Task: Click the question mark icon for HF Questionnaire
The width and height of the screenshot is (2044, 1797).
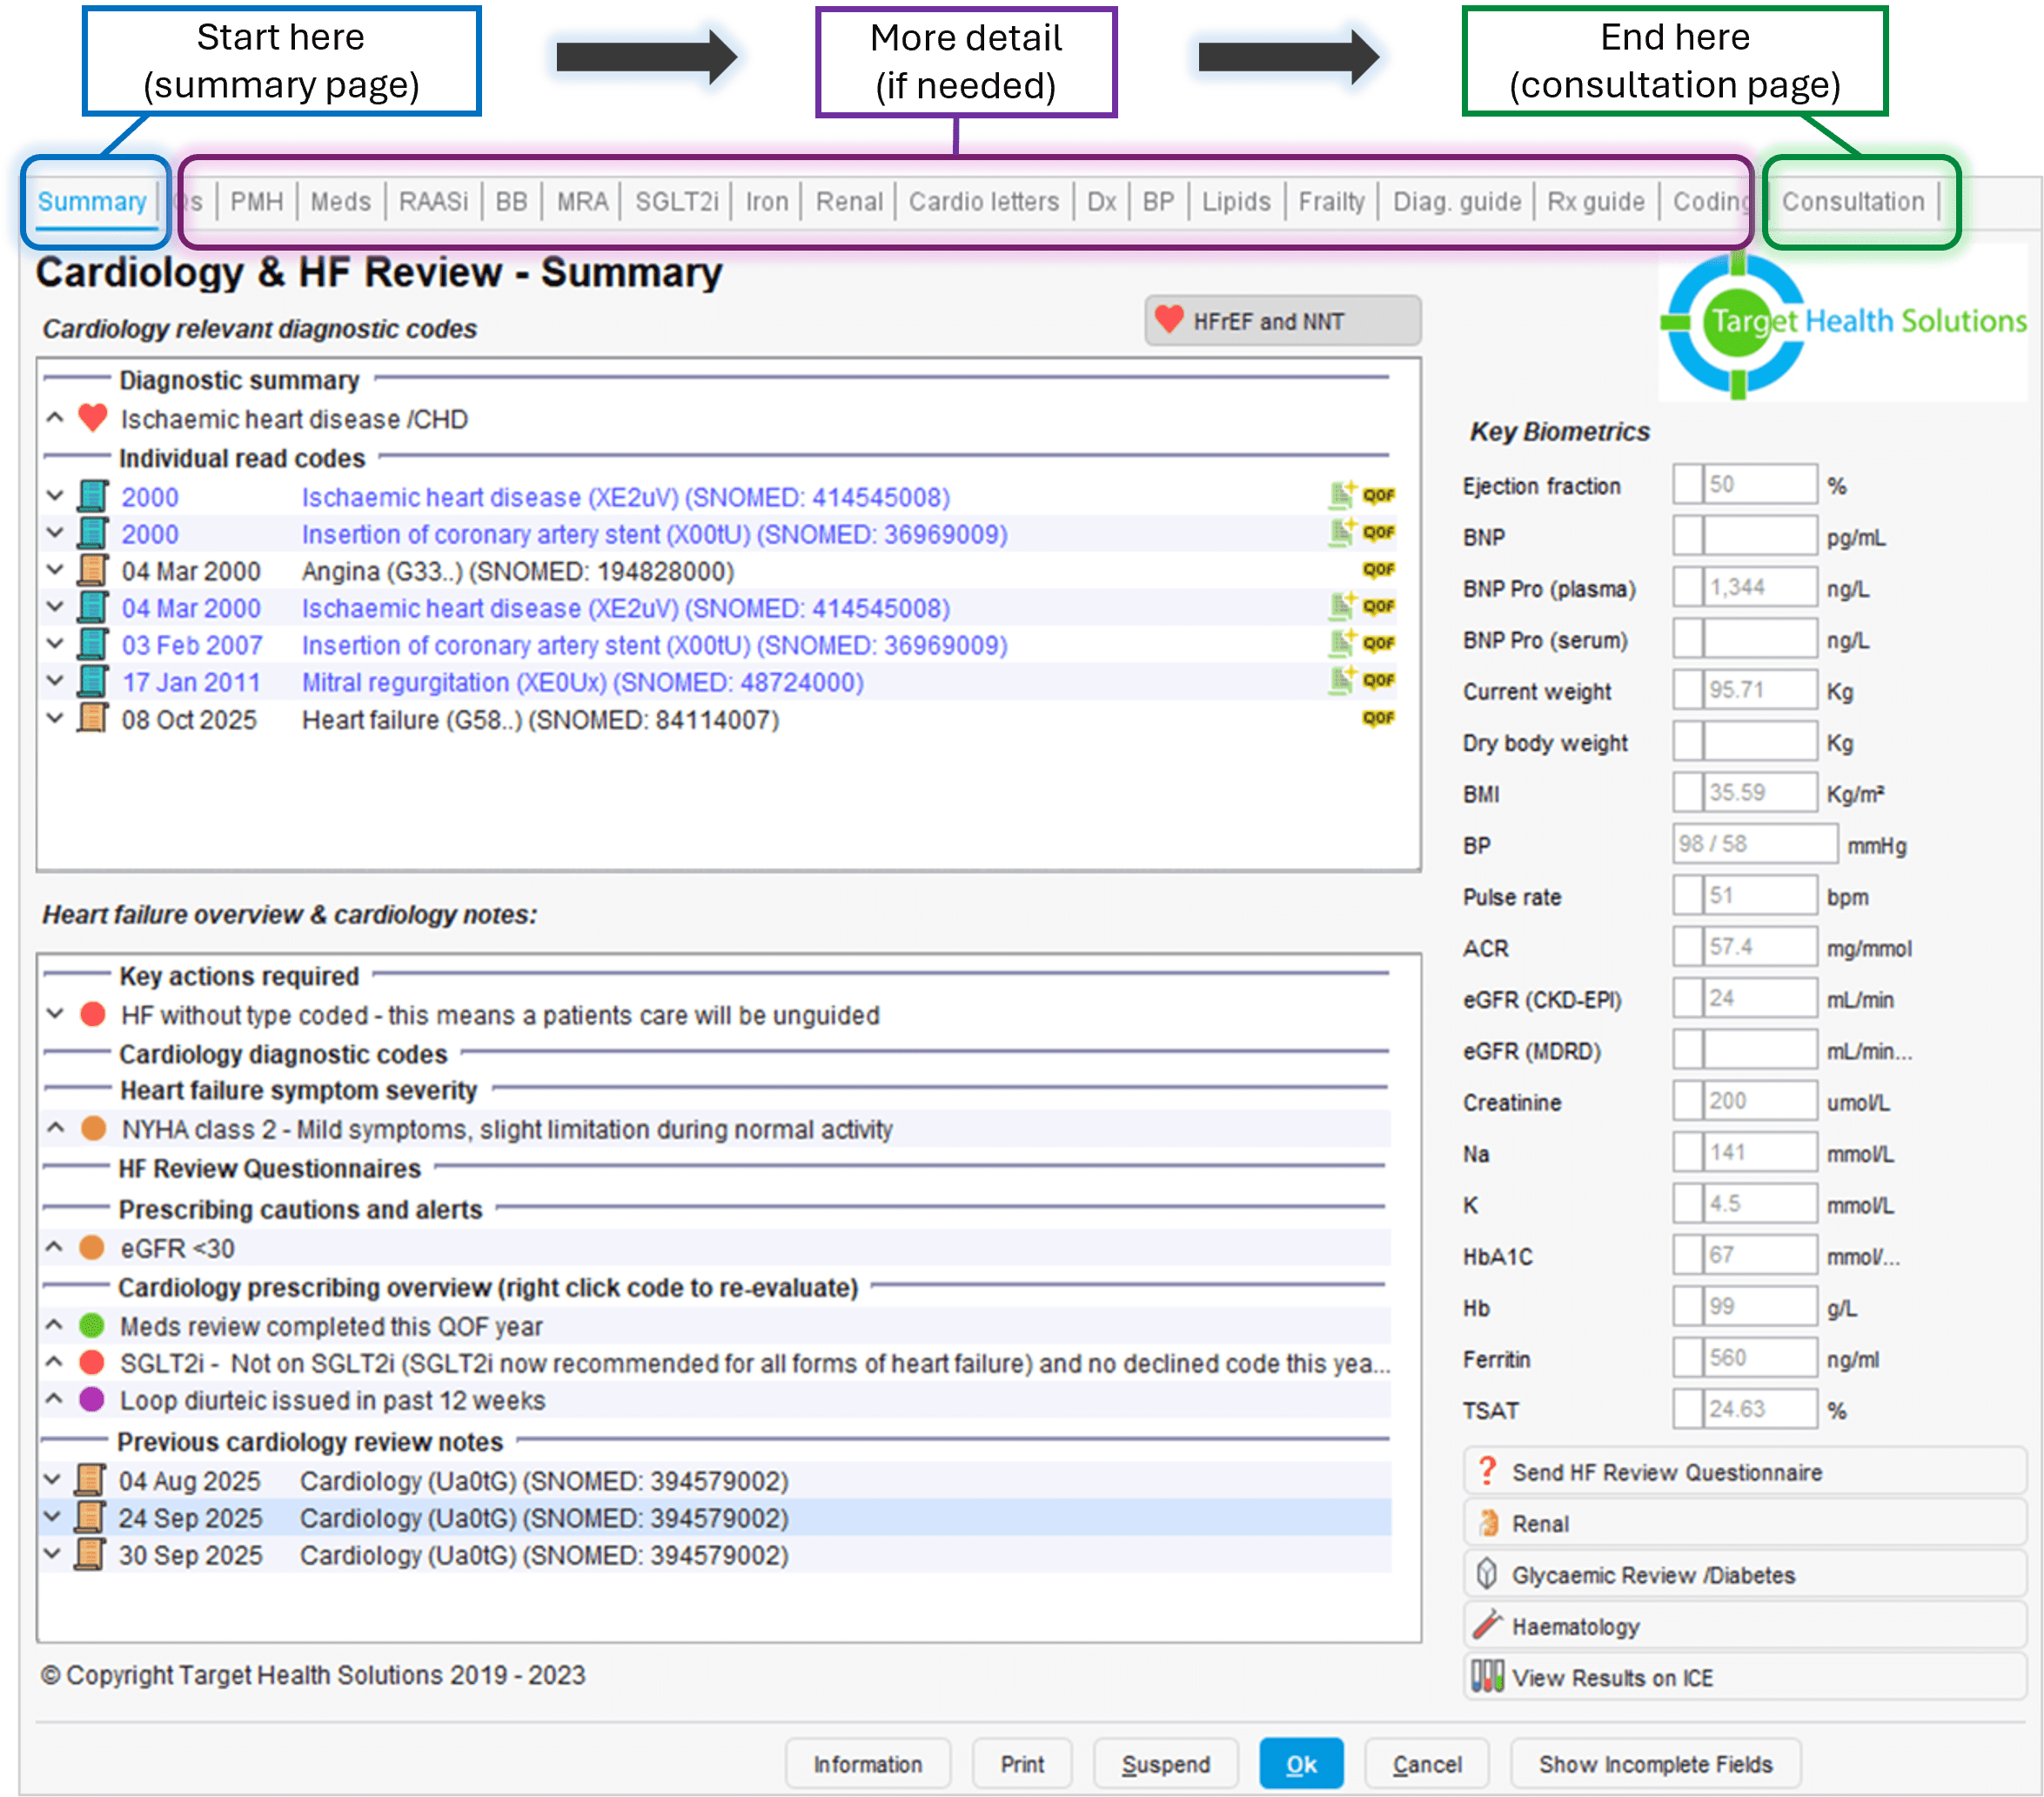Action: (x=1486, y=1471)
